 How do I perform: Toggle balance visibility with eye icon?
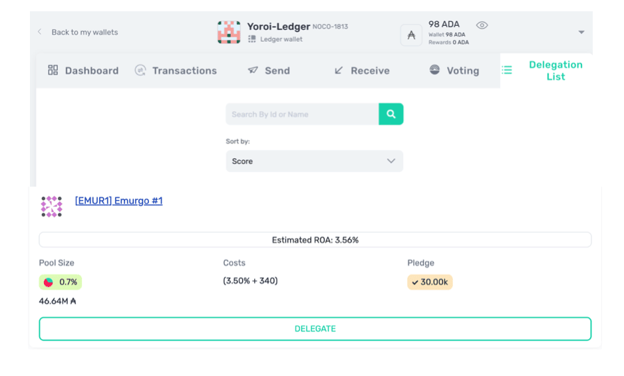(482, 25)
